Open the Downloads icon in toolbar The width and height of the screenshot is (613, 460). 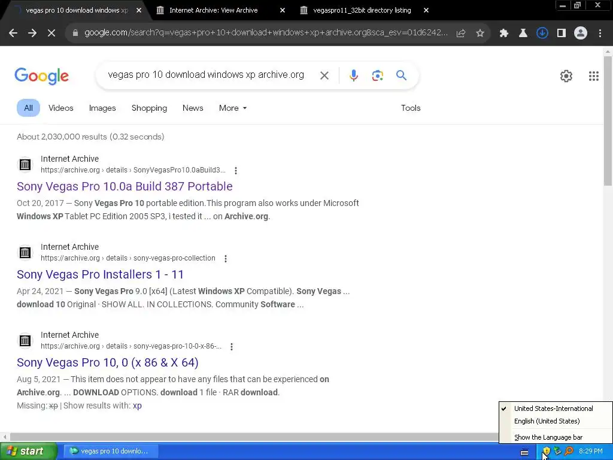coord(542,34)
